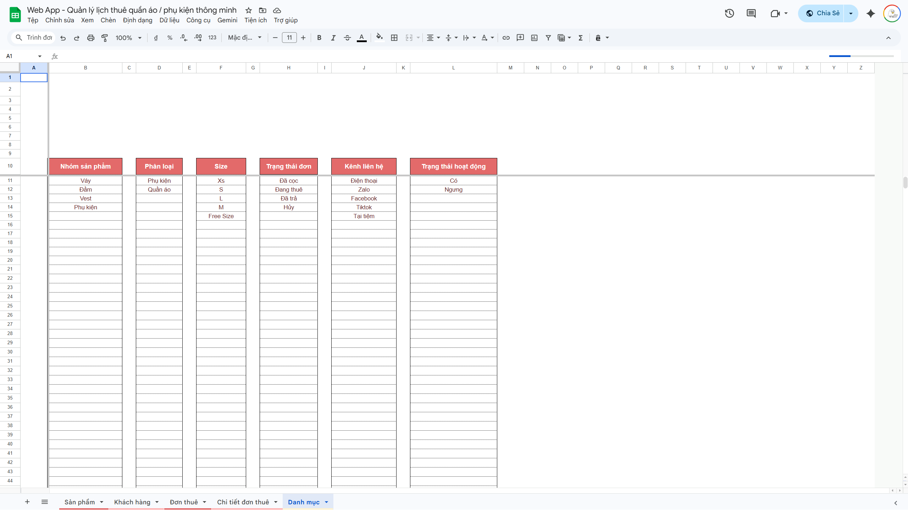This screenshot has width=908, height=510.
Task: Open the borders tool
Action: click(x=394, y=38)
